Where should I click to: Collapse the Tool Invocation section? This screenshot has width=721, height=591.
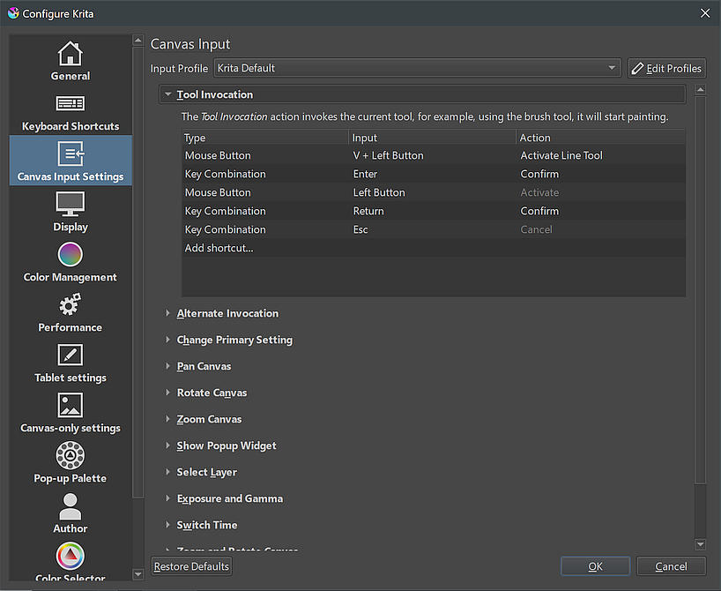pyautogui.click(x=168, y=94)
